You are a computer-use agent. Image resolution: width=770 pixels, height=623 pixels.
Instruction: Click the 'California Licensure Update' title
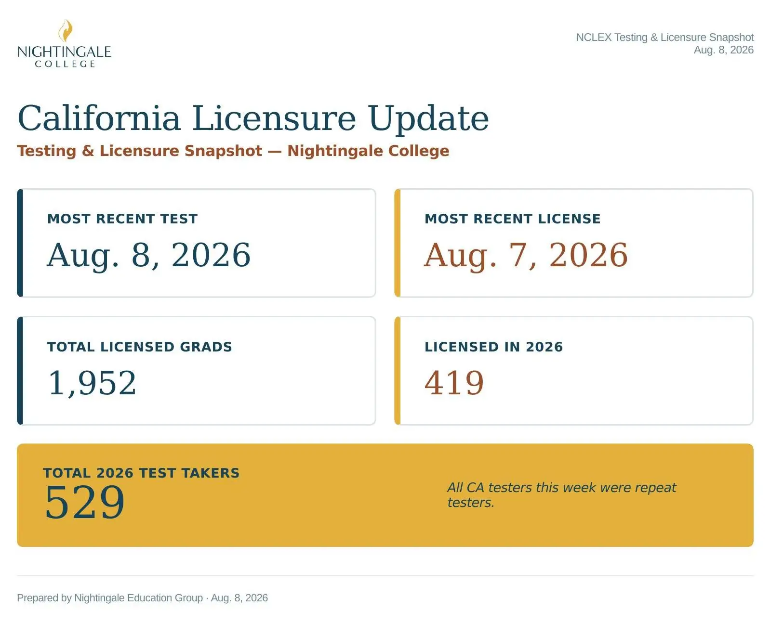[253, 118]
